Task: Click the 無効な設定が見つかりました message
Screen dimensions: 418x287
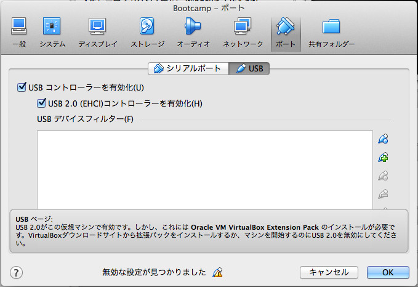Action: click(154, 272)
